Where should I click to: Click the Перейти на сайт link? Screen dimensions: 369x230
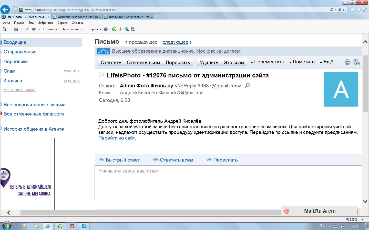coord(117,138)
